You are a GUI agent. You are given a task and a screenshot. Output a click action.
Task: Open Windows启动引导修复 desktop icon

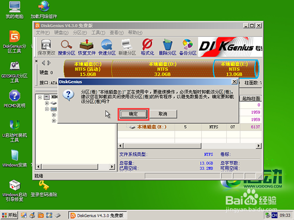[x=14, y=191]
